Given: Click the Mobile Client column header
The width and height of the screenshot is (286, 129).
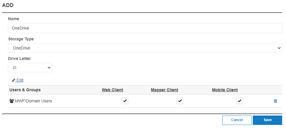Looking at the screenshot, I should click(x=225, y=90).
